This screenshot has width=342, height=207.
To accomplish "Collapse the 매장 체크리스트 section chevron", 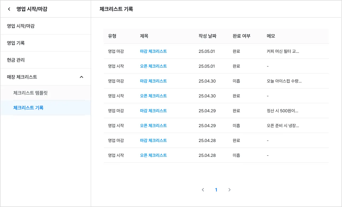I will coord(82,77).
